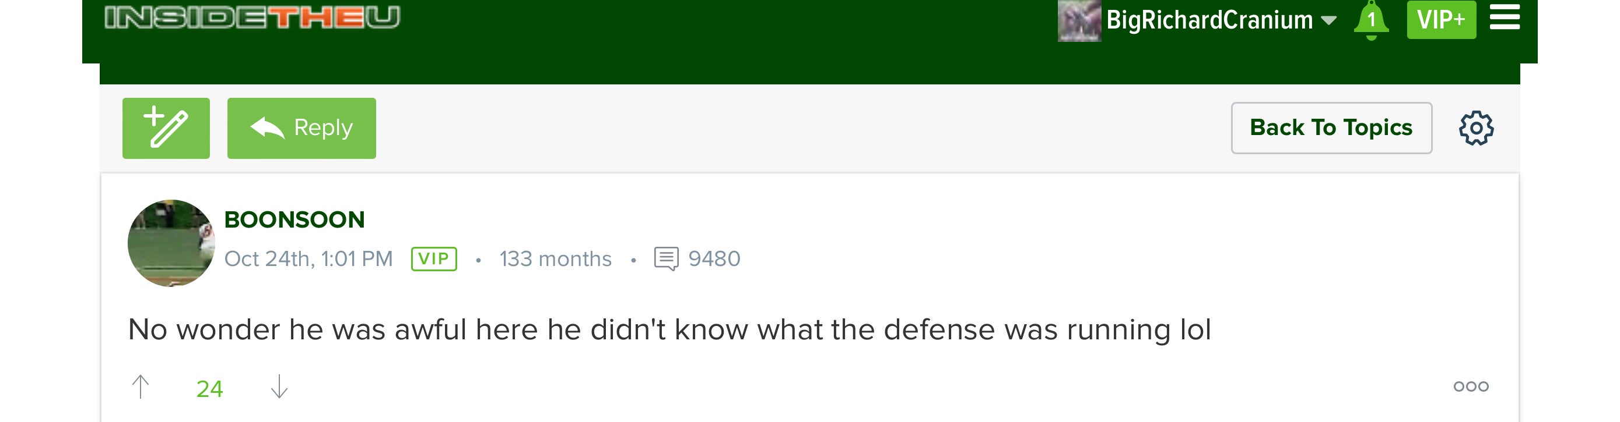This screenshot has height=422, width=1620.
Task: Open the new thread composer icon
Action: pos(166,127)
